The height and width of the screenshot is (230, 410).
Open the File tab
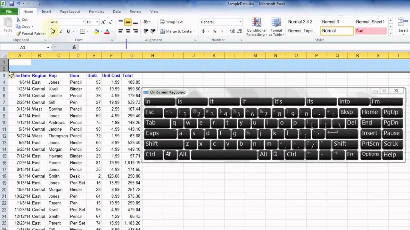tap(9, 11)
